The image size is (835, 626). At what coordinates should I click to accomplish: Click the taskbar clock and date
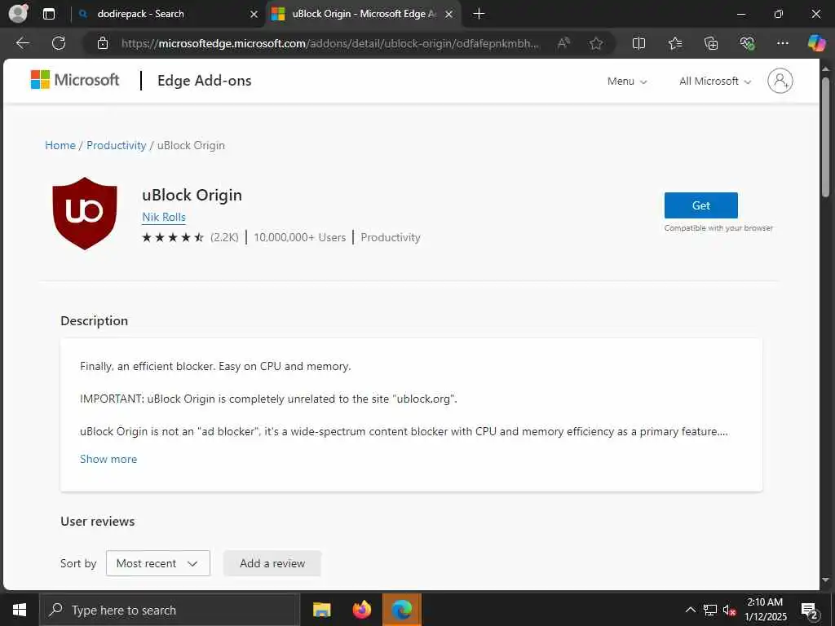pos(765,610)
